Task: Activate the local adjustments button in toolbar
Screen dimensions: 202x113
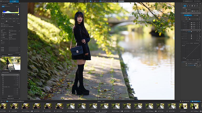Action: [121, 1]
